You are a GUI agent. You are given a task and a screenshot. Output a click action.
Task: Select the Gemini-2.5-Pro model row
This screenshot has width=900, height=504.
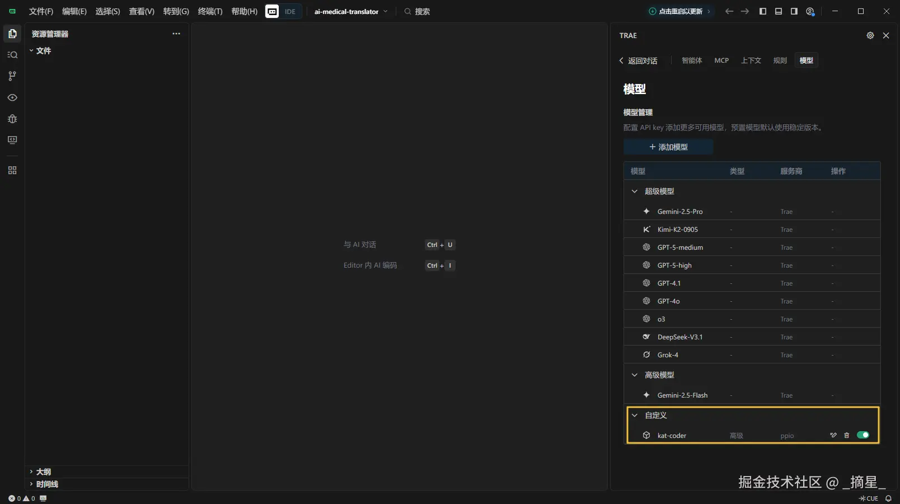click(x=752, y=211)
